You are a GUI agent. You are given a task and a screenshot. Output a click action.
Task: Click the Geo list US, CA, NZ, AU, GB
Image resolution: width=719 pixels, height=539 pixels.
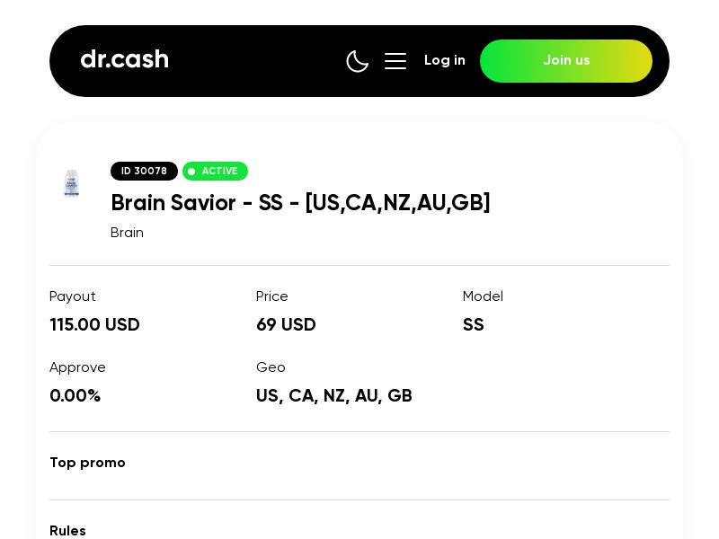tap(334, 395)
